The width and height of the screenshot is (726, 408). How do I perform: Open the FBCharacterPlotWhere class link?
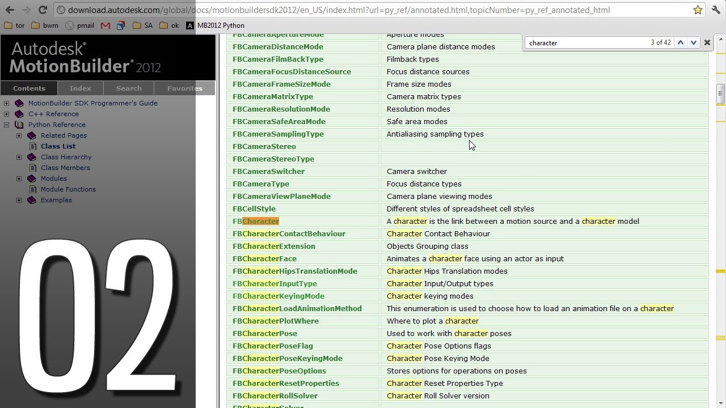tap(276, 321)
